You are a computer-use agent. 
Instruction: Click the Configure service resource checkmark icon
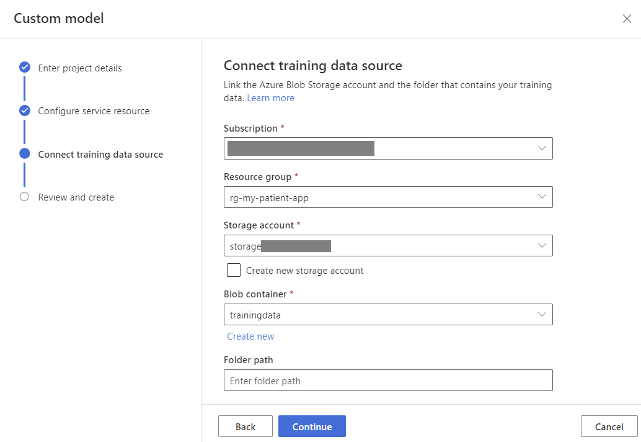25,110
